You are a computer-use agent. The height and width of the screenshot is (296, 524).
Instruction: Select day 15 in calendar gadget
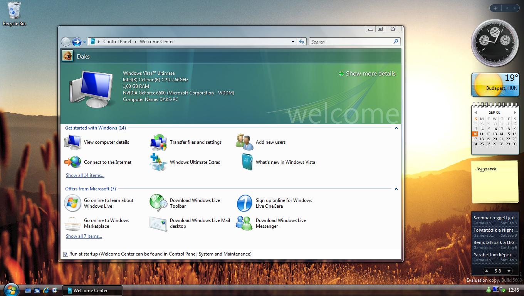pyautogui.click(x=508, y=134)
